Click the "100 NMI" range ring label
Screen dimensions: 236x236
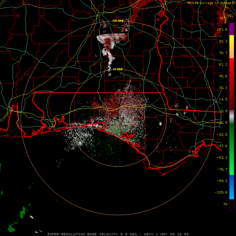118,21
